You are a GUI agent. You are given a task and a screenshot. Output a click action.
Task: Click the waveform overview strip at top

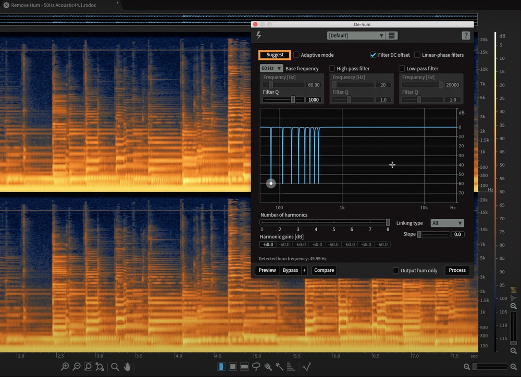(x=239, y=19)
